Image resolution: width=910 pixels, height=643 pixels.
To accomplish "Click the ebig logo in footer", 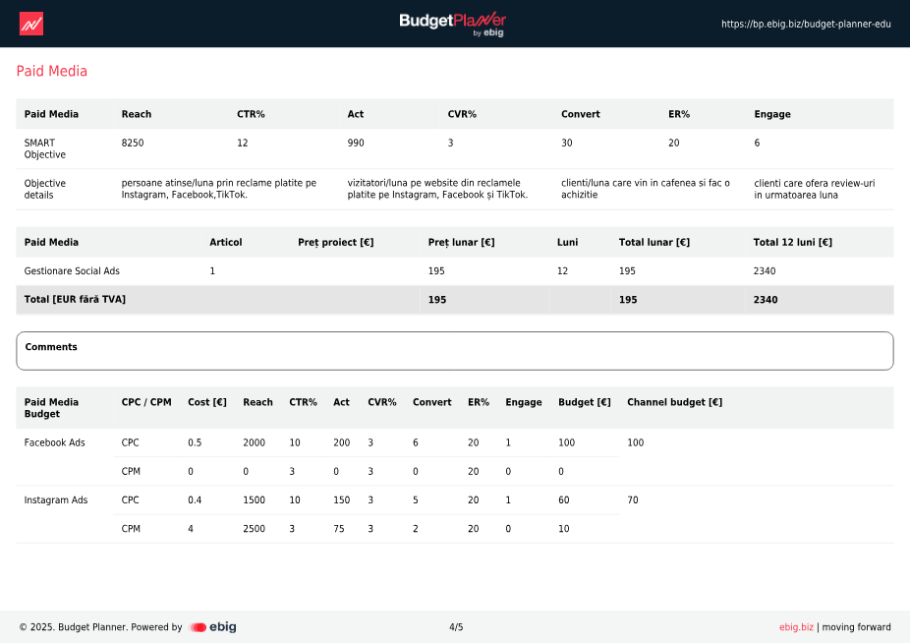I will click(213, 627).
